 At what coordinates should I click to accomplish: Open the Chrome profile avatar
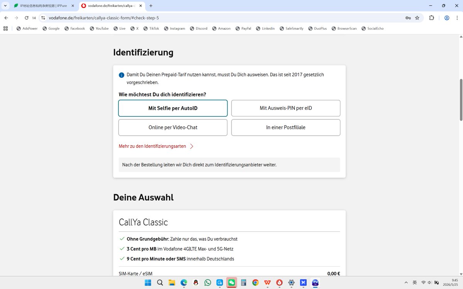447,18
